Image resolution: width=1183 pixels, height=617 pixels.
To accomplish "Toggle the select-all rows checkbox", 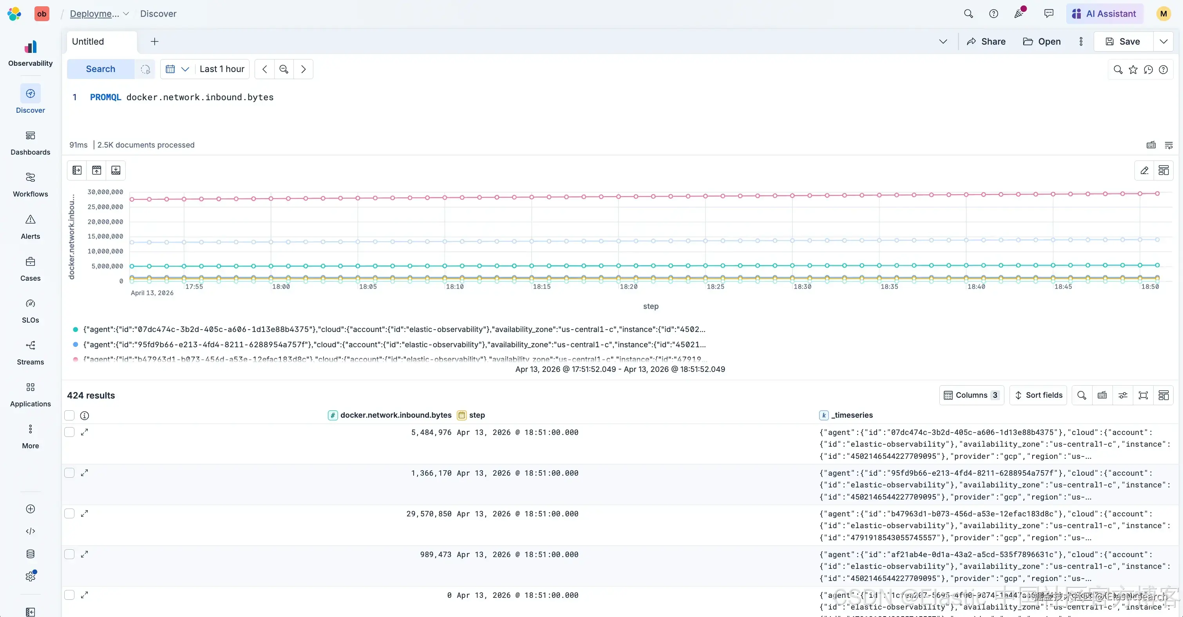I will 69,415.
